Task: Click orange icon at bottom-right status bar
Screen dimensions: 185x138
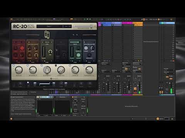Action: pyautogui.click(x=158, y=119)
